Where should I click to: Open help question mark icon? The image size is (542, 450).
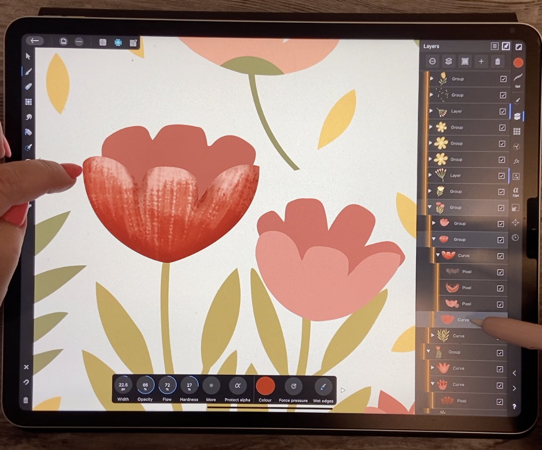pyautogui.click(x=514, y=406)
